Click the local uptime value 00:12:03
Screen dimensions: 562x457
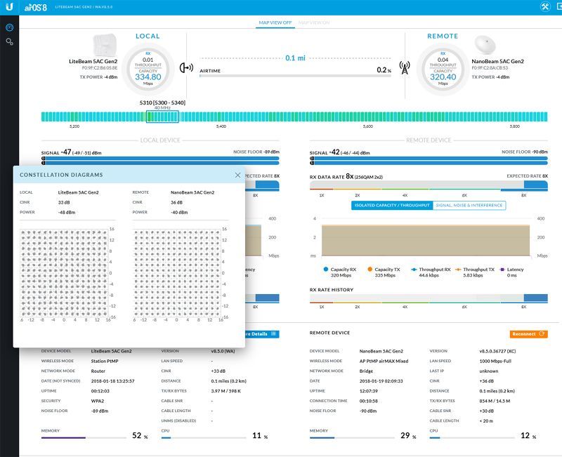(x=100, y=391)
